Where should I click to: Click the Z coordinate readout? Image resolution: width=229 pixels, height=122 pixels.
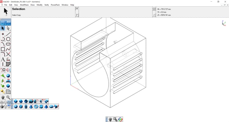click(x=164, y=15)
